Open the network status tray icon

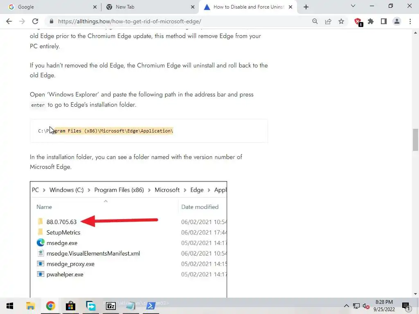tap(356, 306)
